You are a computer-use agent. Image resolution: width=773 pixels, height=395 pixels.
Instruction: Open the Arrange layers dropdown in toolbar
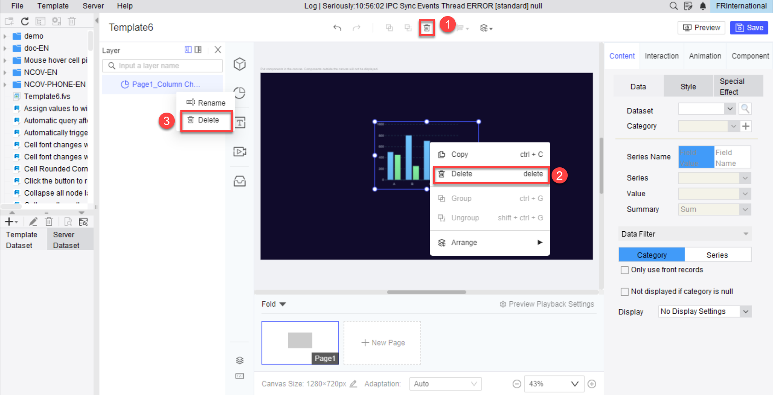coord(486,28)
